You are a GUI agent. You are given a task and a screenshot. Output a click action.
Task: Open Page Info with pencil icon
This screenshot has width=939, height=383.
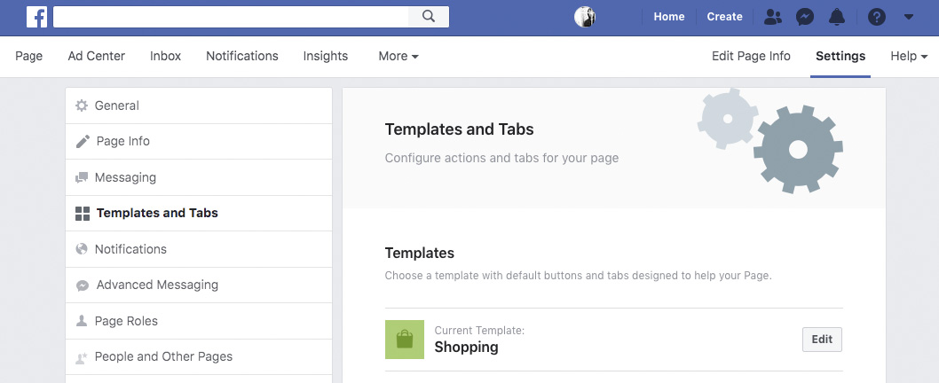(x=199, y=142)
